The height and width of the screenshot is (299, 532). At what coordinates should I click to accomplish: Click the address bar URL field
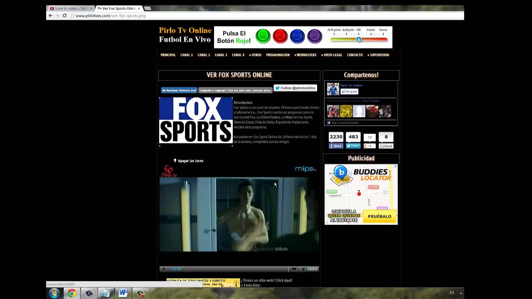pyautogui.click(x=266, y=16)
